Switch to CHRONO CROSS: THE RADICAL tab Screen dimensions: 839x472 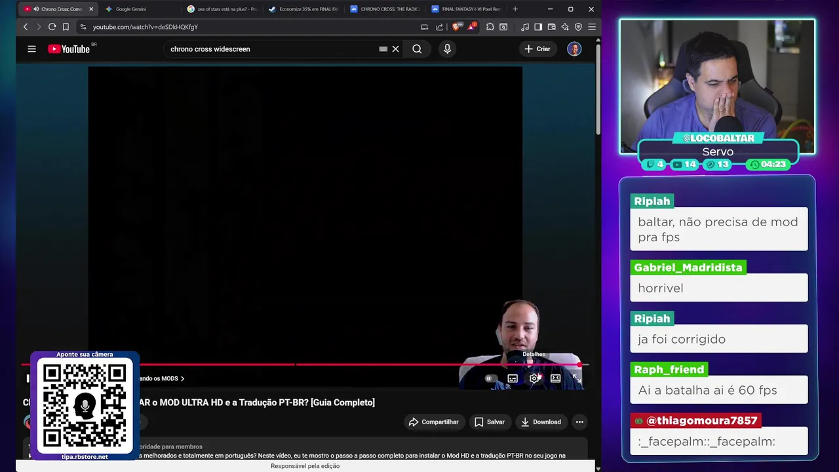click(x=385, y=9)
